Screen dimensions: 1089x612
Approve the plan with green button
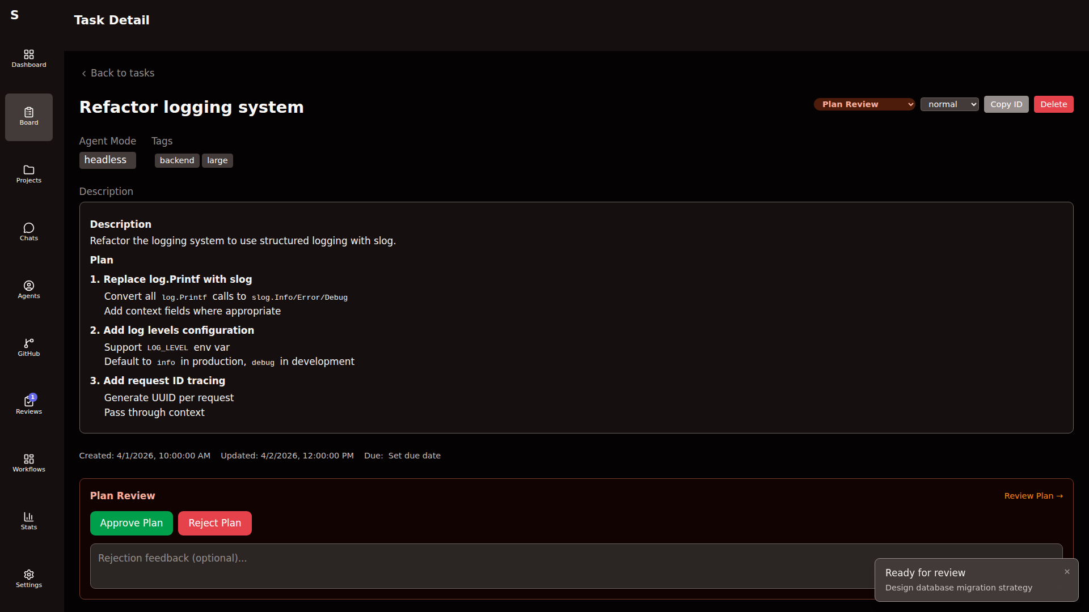131,523
